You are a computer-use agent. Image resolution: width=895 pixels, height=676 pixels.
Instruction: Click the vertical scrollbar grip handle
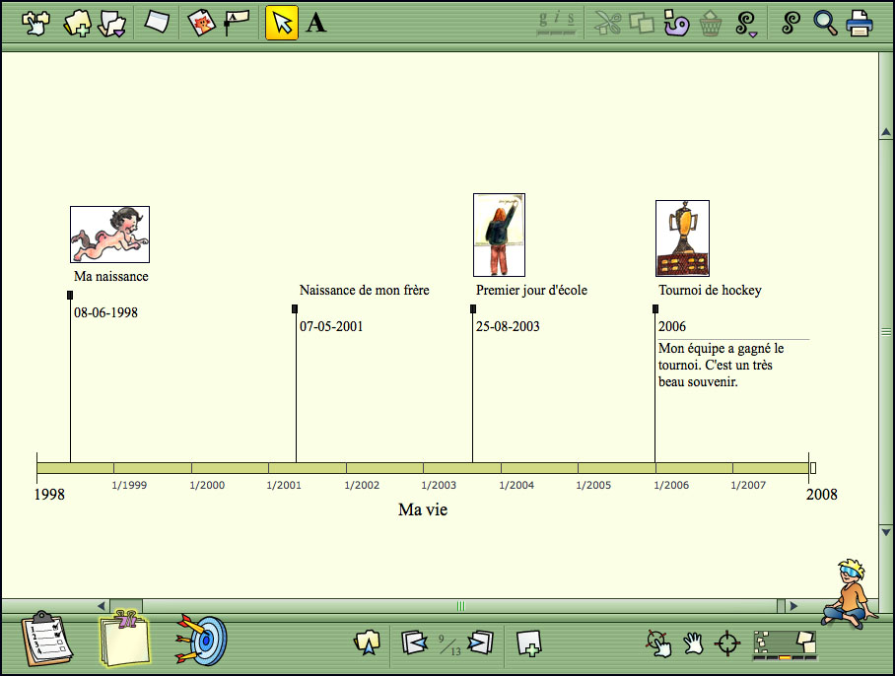[886, 332]
